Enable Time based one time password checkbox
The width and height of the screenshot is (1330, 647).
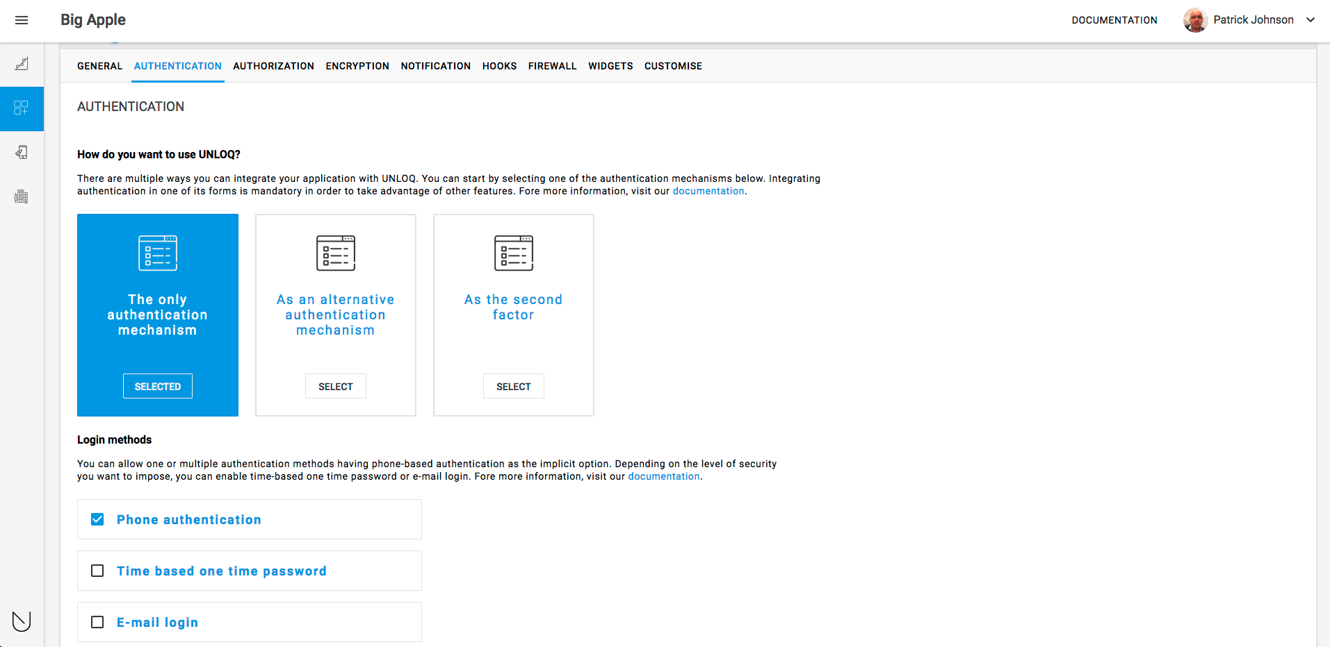(97, 571)
